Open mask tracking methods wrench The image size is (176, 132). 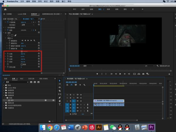click(34, 40)
